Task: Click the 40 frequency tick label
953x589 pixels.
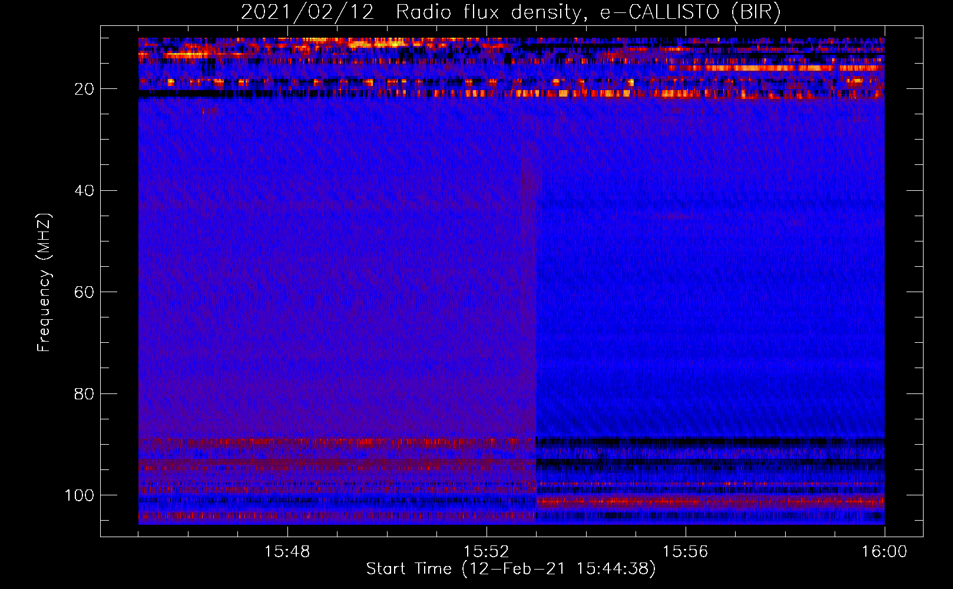Action: 84,190
